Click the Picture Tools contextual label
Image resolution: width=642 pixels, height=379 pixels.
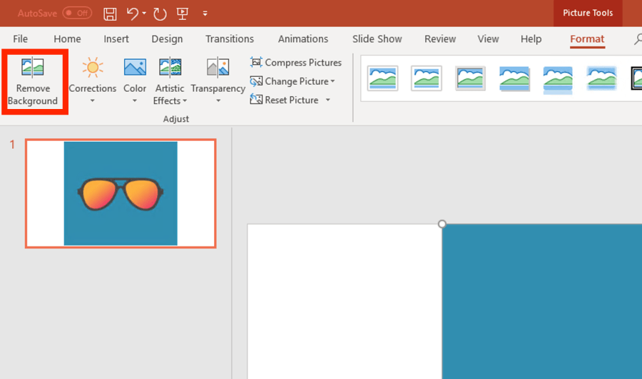(588, 13)
